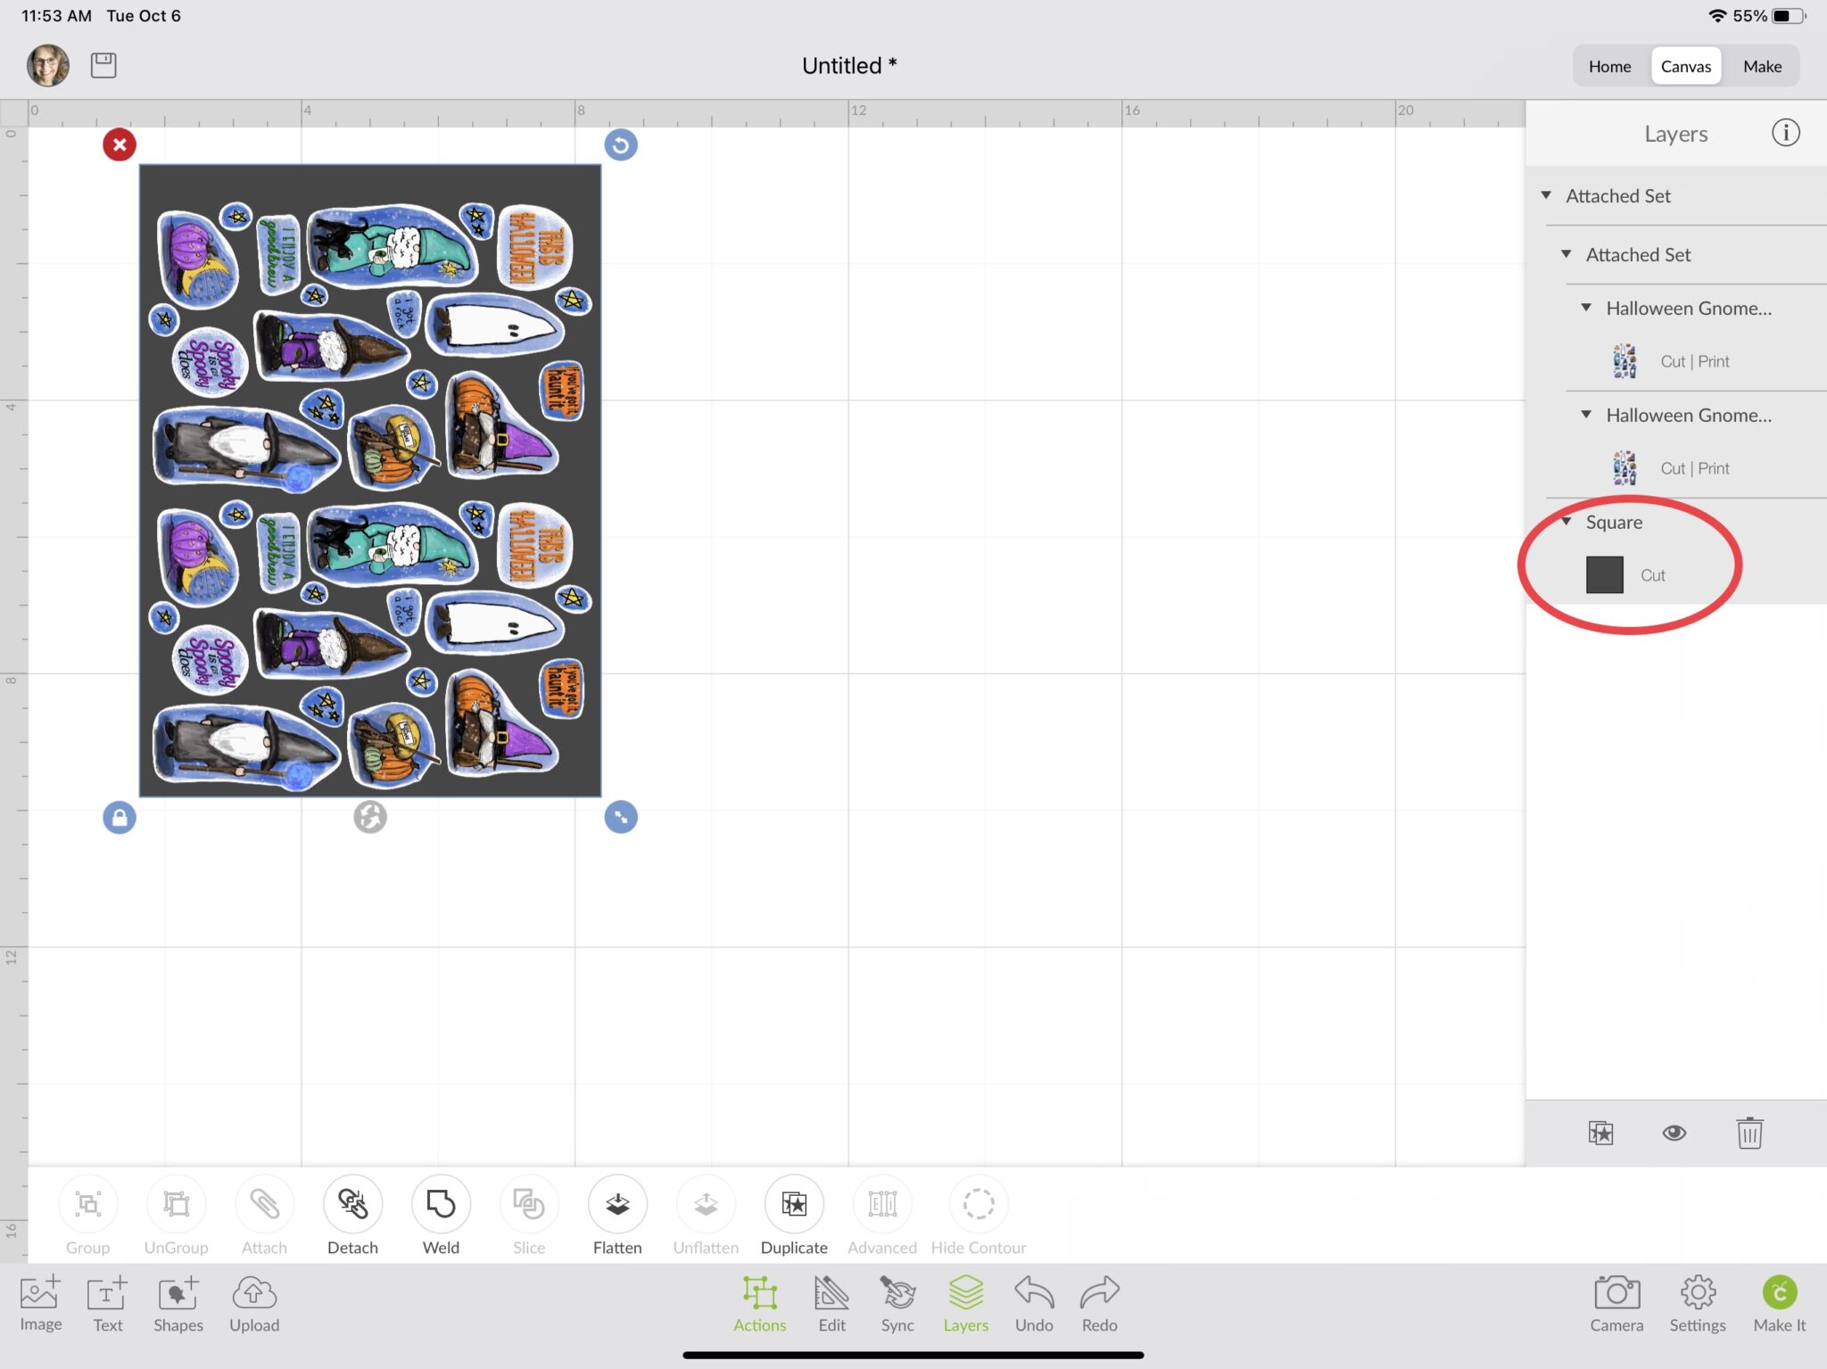This screenshot has width=1827, height=1369.
Task: Delete selection with red X handle
Action: coord(120,144)
